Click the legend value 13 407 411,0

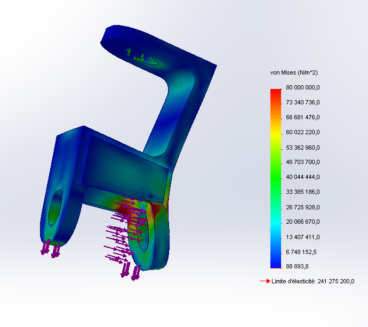303,237
